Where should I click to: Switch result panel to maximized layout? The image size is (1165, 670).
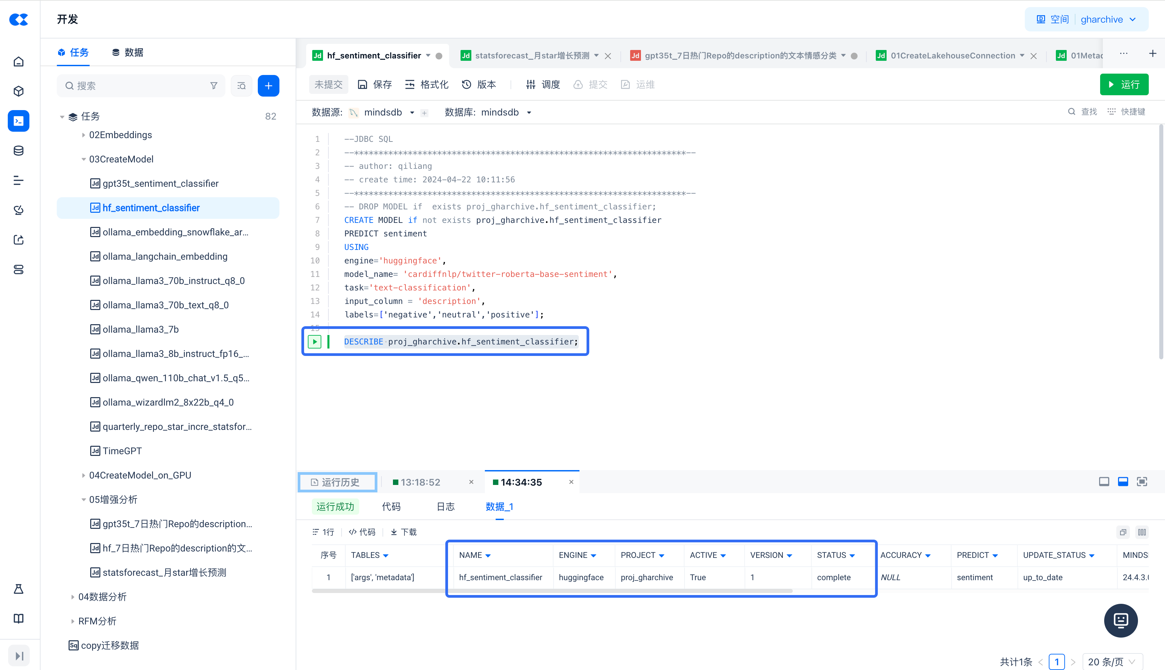point(1104,482)
